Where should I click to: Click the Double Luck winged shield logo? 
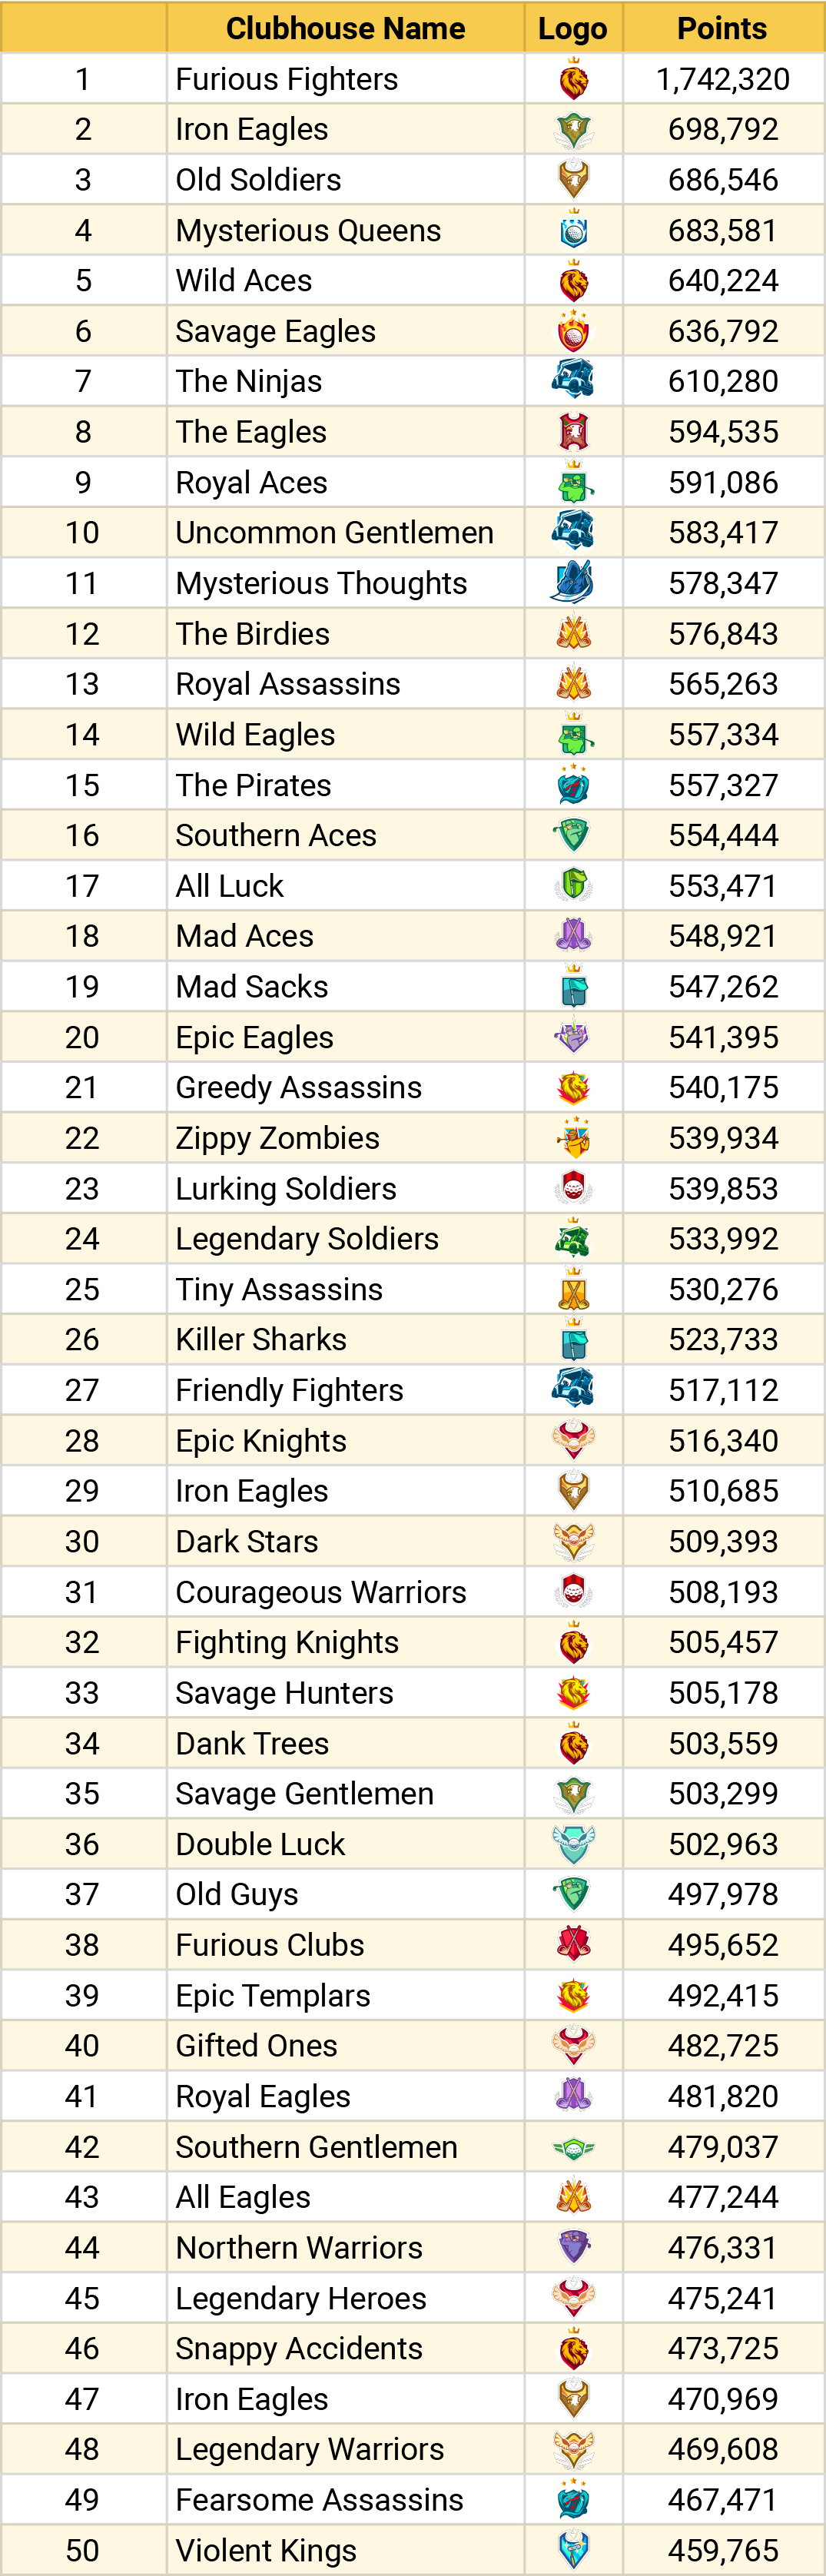tap(573, 1843)
